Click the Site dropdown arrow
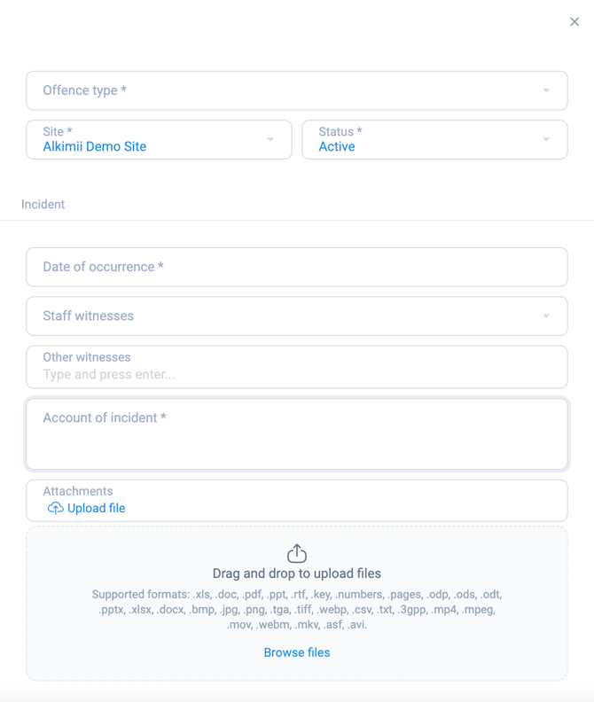Screen dimensions: 594x702 [x=270, y=140]
